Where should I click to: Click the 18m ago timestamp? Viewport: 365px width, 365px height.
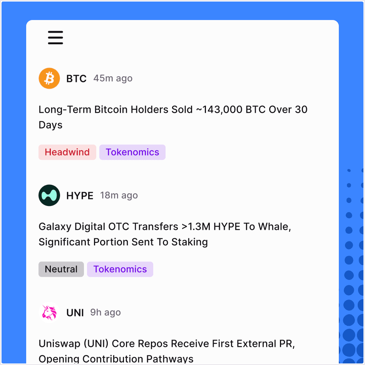coord(119,196)
